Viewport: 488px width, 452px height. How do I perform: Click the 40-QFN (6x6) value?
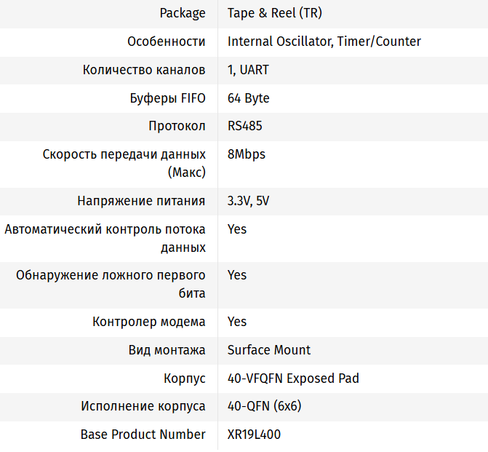point(264,406)
